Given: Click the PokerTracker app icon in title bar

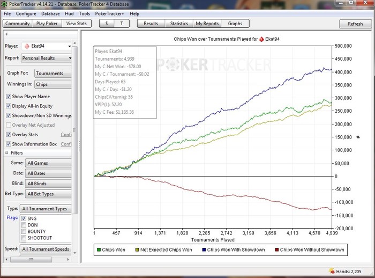Looking at the screenshot, I should [4, 4].
